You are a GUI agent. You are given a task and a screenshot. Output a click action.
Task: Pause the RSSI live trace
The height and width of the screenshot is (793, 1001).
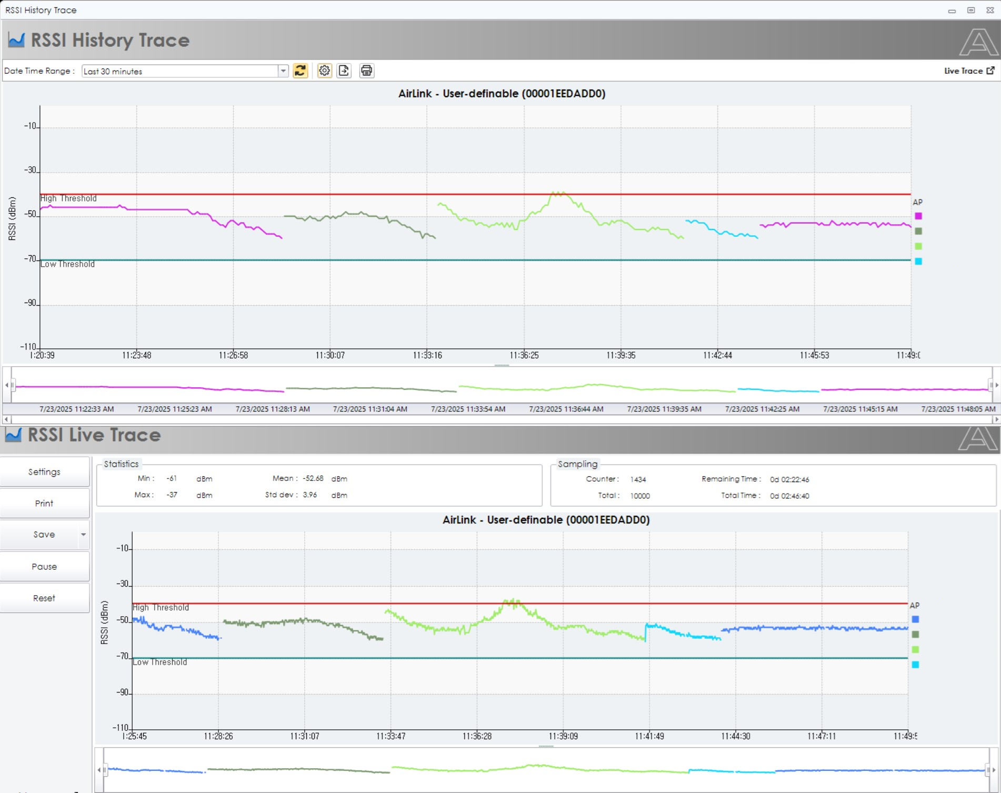pos(44,566)
